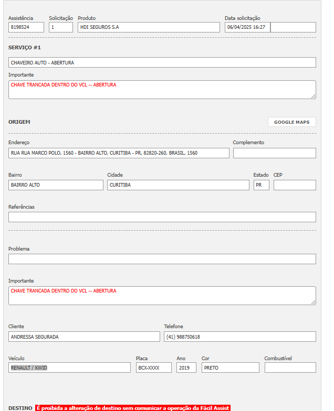This screenshot has width=334, height=411.
Task: Select the Cidade field showing CURITIBA
Action: (x=178, y=185)
